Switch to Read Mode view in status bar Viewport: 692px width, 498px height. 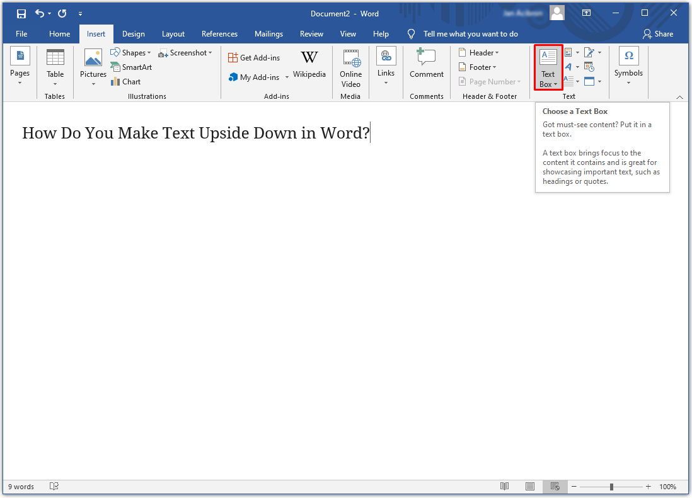pos(504,487)
